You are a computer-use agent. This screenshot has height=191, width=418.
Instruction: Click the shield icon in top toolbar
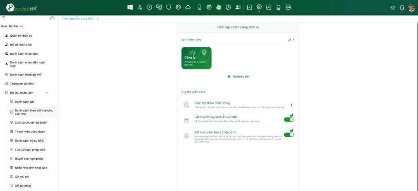coord(169,7)
